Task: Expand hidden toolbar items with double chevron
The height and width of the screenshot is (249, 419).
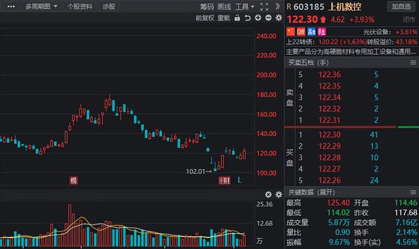Action: [x=277, y=6]
